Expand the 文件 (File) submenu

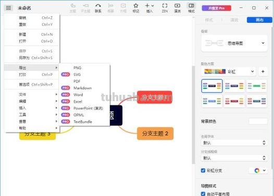point(32,94)
